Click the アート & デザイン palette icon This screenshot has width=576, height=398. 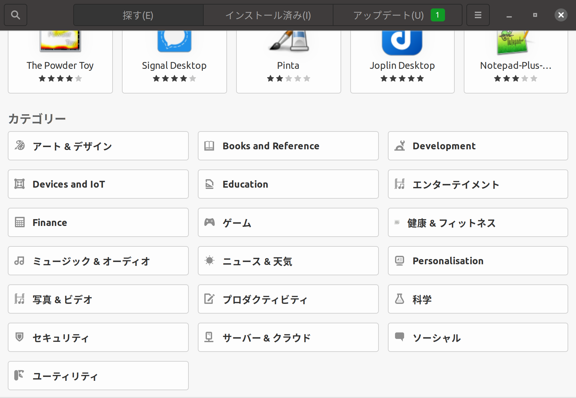click(19, 145)
